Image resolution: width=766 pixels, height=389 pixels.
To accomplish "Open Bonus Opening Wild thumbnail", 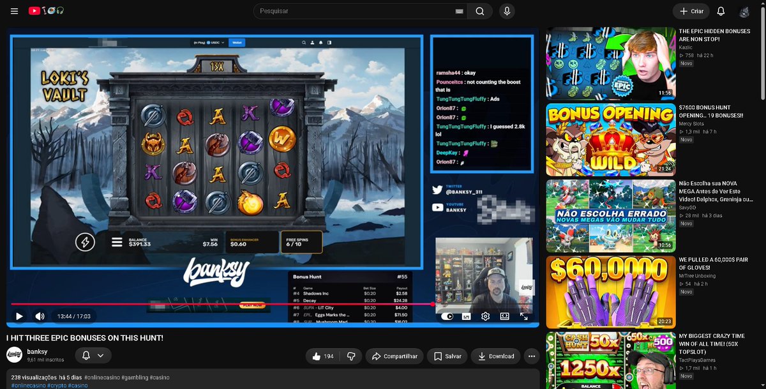I will (x=610, y=139).
